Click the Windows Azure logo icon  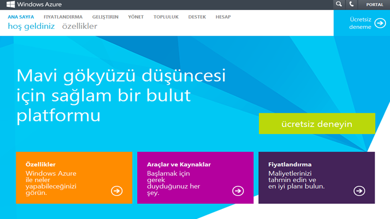pos(10,4)
